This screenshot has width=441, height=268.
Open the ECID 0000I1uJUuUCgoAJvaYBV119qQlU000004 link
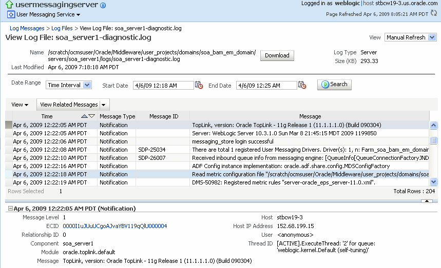[x=115, y=226]
